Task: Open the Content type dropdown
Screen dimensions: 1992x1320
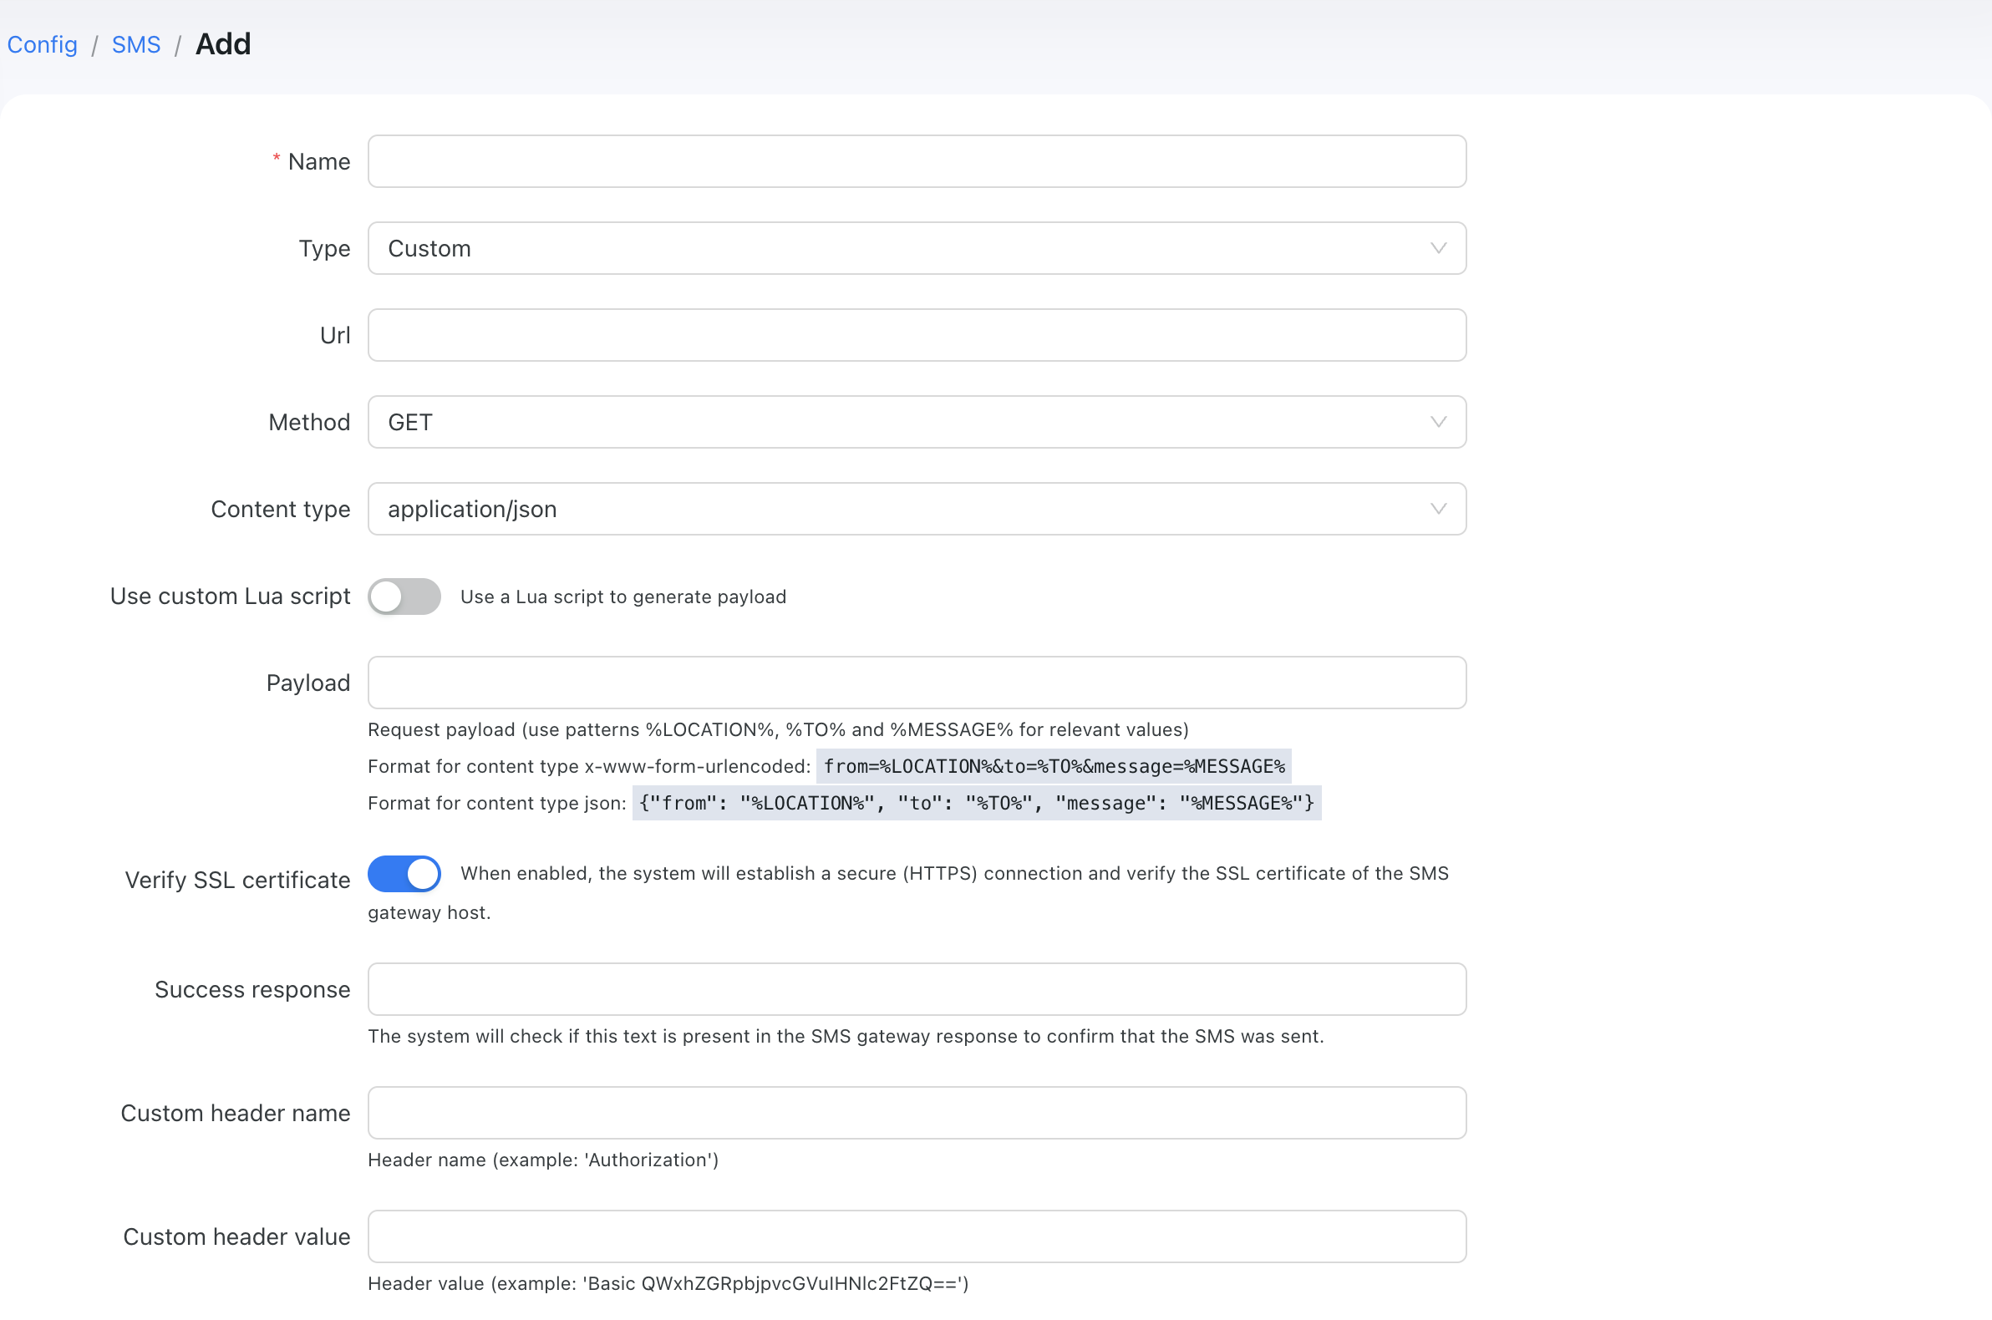Action: pyautogui.click(x=917, y=509)
